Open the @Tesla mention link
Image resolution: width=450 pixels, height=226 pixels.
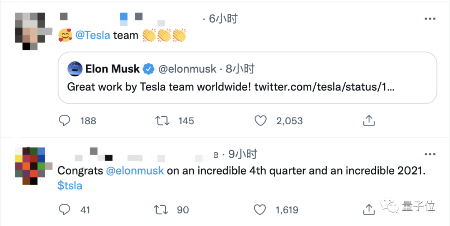tap(92, 35)
